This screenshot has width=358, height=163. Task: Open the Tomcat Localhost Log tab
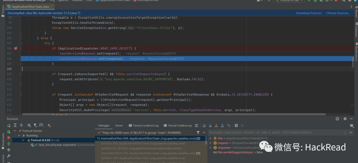pos(144,125)
